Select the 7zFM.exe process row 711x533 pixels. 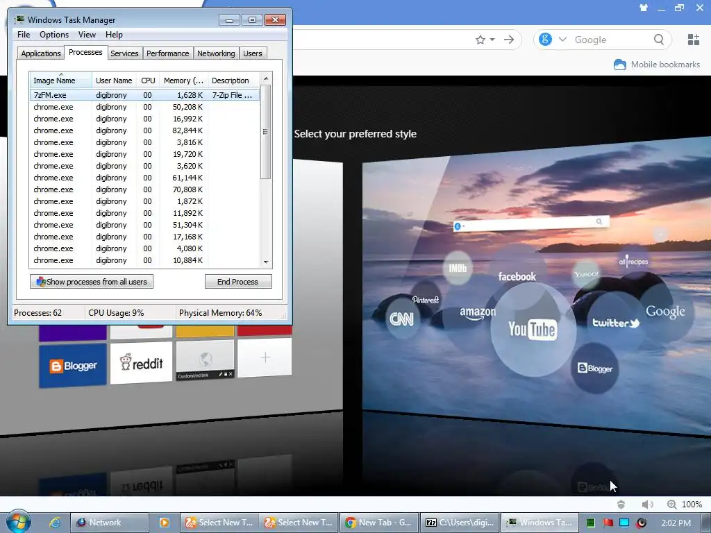click(x=144, y=95)
